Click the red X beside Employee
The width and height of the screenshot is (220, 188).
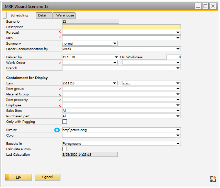coord(59,105)
